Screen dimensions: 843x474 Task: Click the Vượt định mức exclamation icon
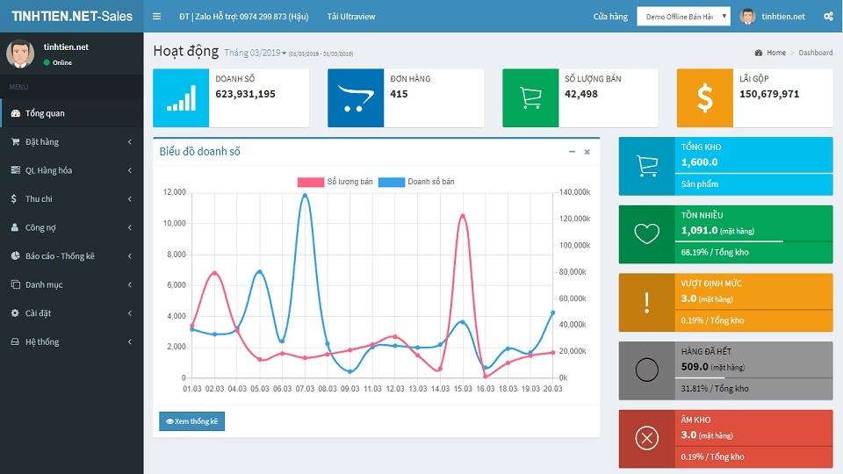click(647, 303)
